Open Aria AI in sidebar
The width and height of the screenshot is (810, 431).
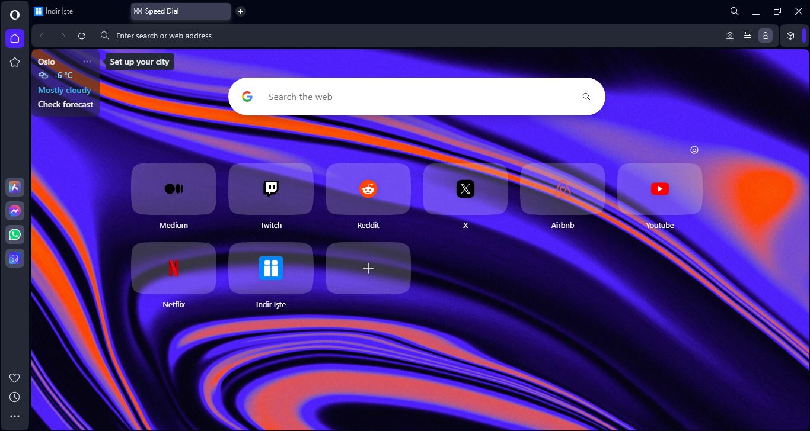tap(15, 187)
